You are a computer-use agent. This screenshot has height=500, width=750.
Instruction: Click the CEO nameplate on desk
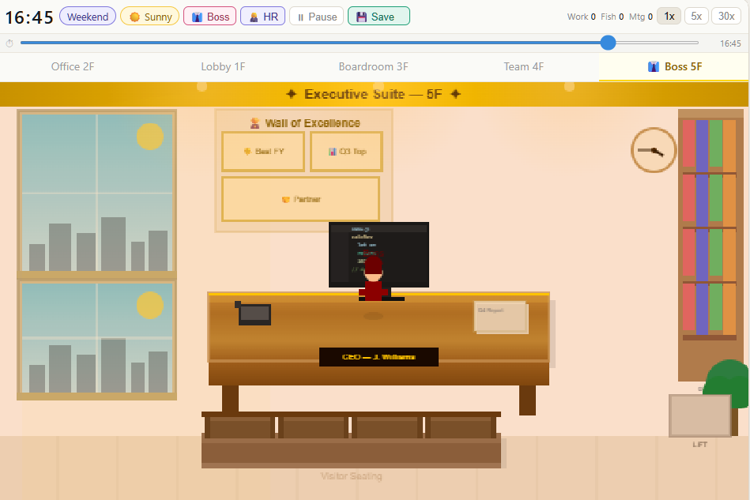379,357
